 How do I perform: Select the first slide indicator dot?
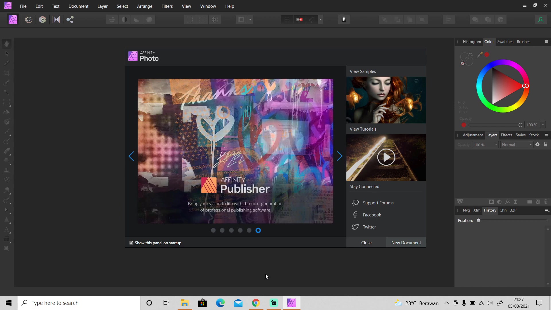tap(213, 230)
